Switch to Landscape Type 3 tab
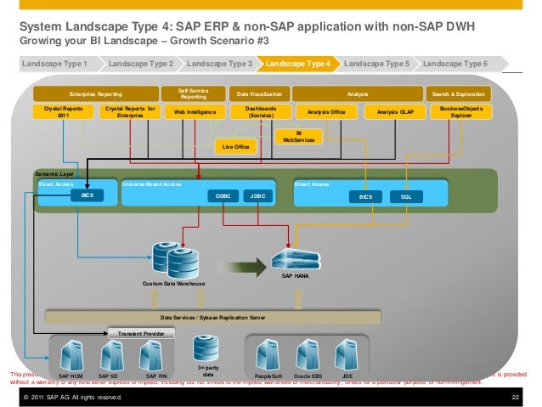Screen dimensions: 542x407 pyautogui.click(x=219, y=64)
